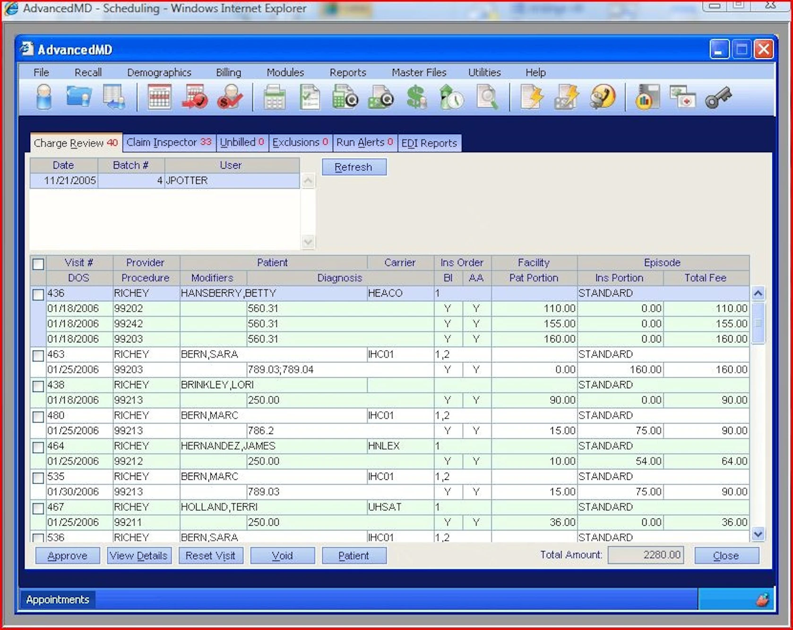Open the Appointments item in the bottom bar
Screen dimensions: 793x630
(x=58, y=599)
